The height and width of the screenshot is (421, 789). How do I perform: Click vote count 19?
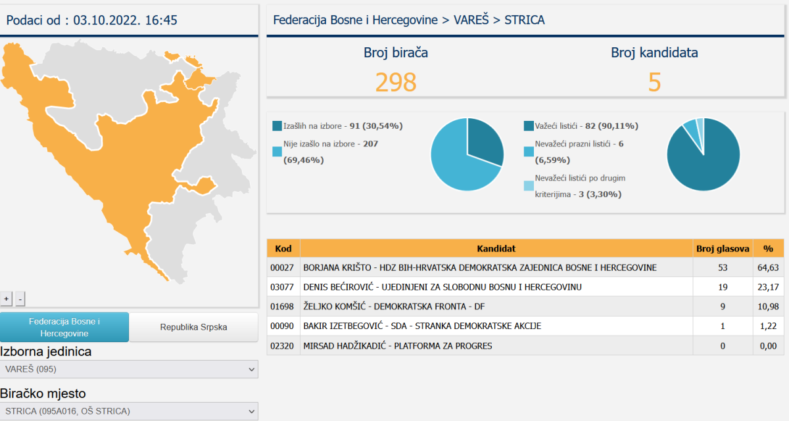click(x=723, y=287)
